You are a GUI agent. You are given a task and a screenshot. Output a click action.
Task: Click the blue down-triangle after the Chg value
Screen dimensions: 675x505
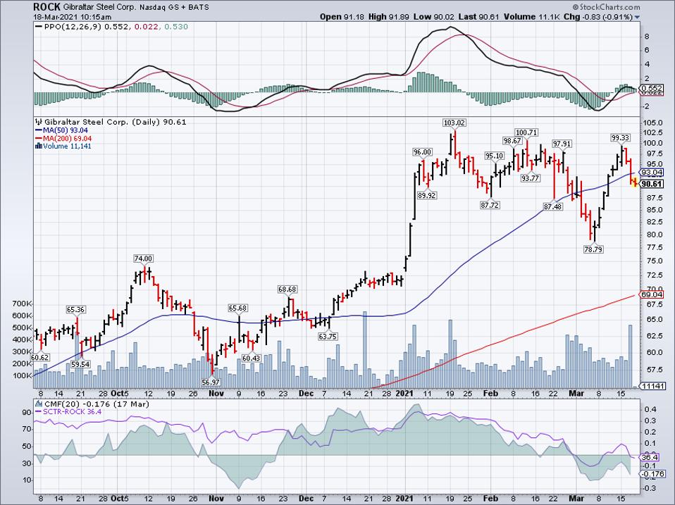[637, 17]
